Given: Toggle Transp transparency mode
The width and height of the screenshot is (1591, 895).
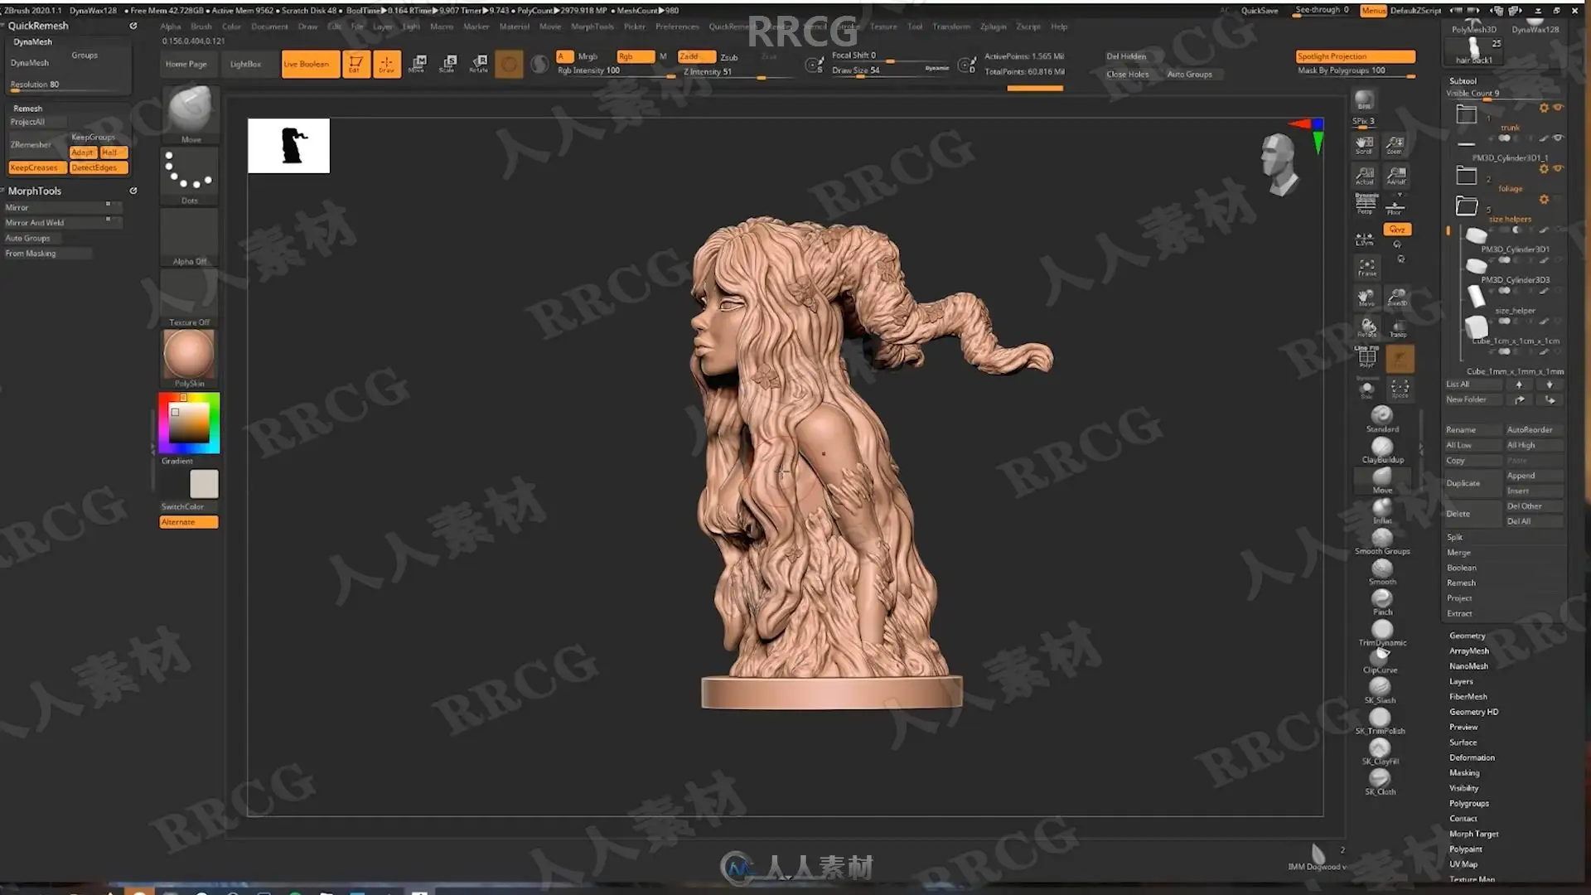Looking at the screenshot, I should 1398,328.
